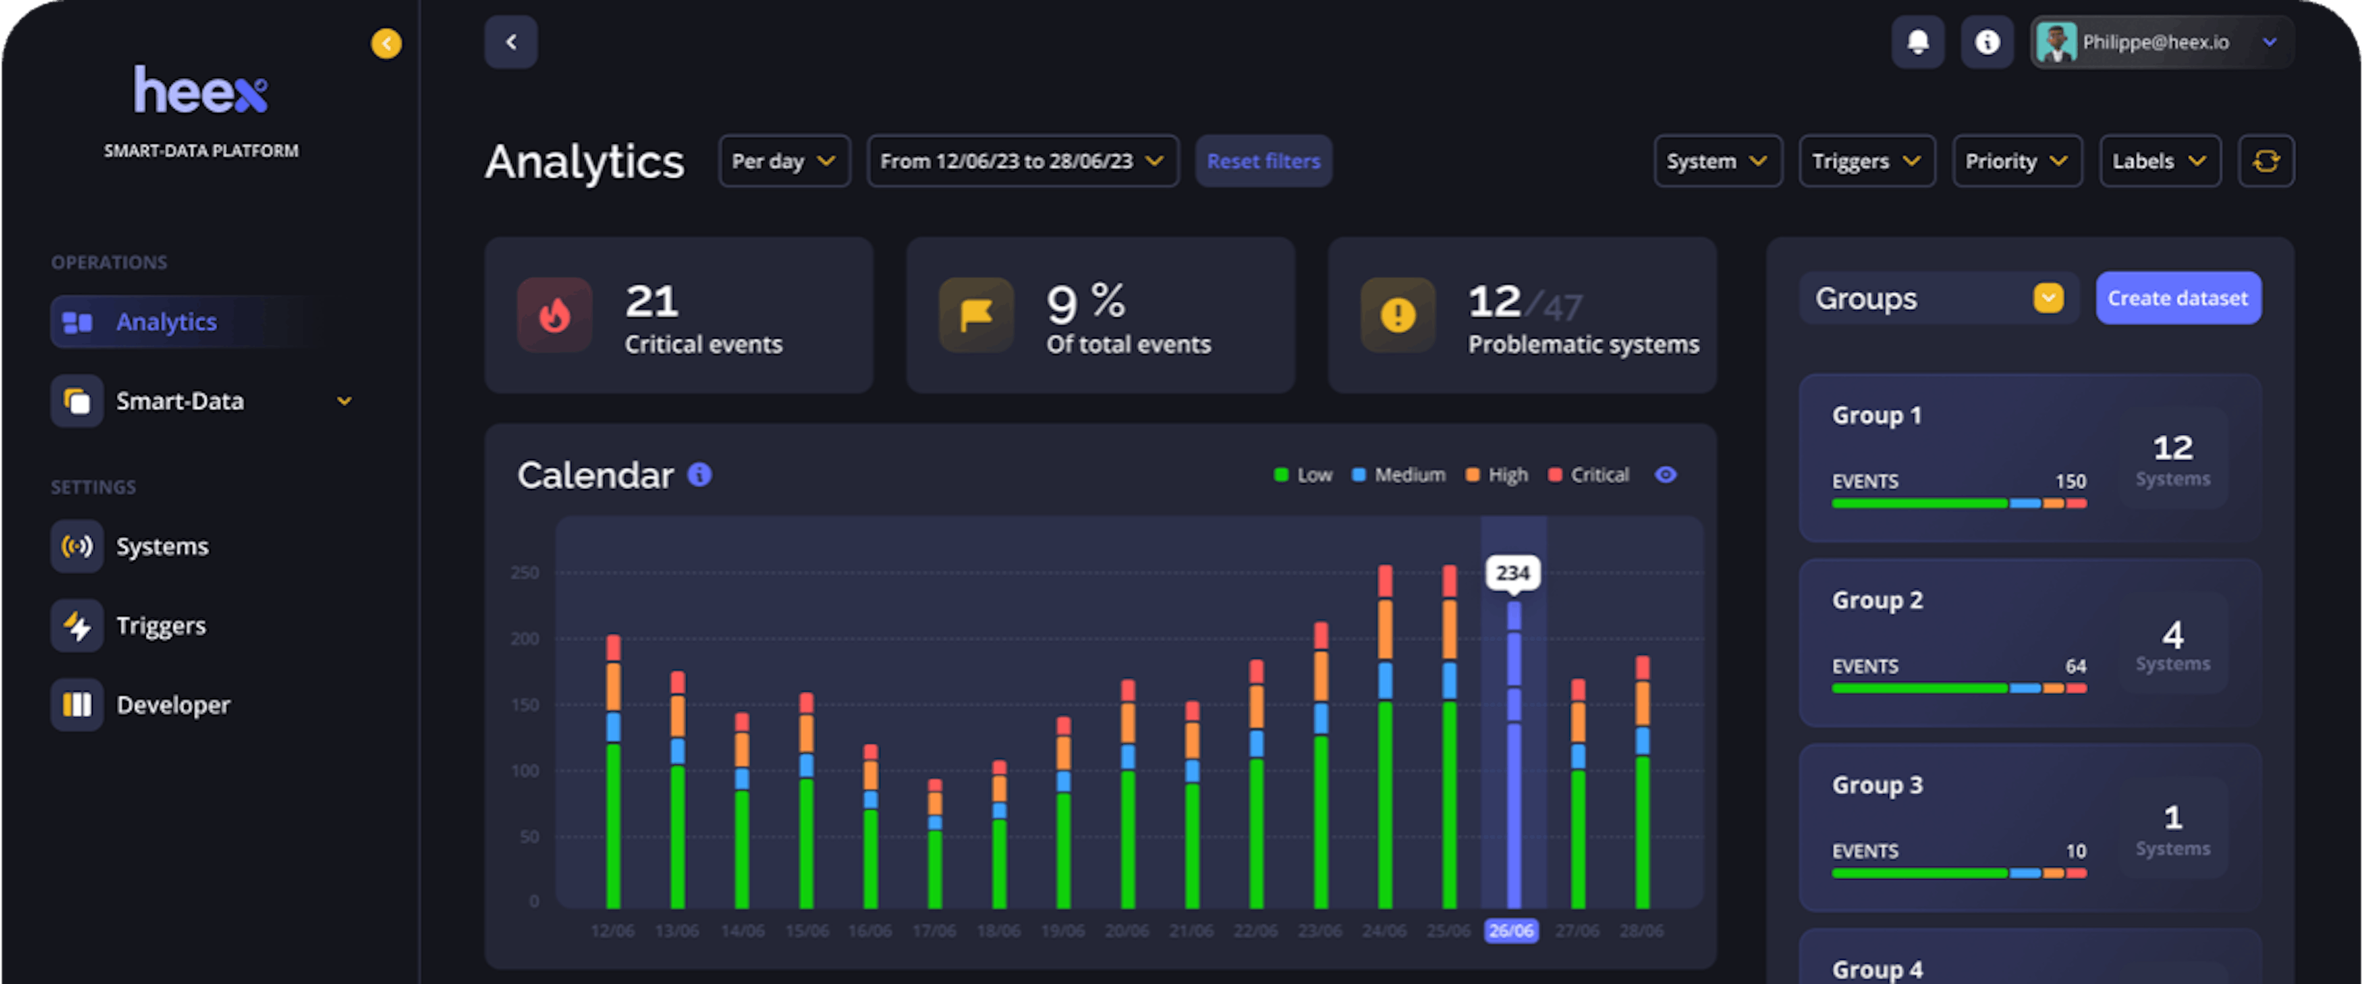This screenshot has width=2363, height=984.
Task: Toggle the Low legend series
Action: point(1303,475)
